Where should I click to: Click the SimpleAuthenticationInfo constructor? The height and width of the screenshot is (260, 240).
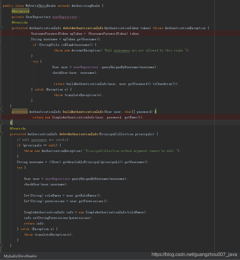73,118
